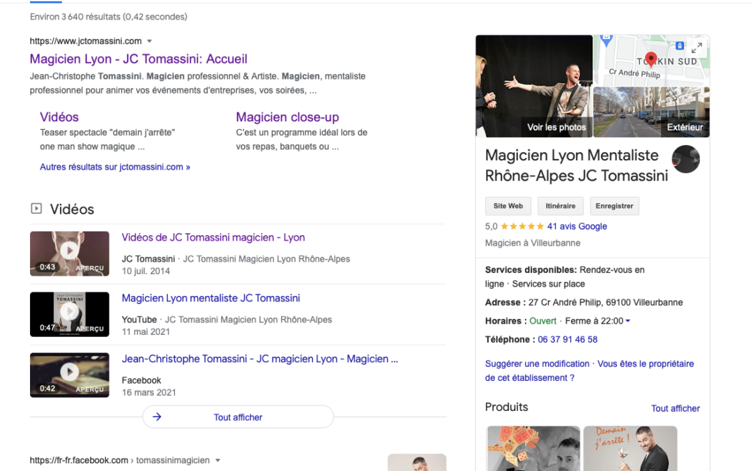Image resolution: width=753 pixels, height=471 pixels.
Task: Click the red location pin on the map
Action: tap(651, 59)
